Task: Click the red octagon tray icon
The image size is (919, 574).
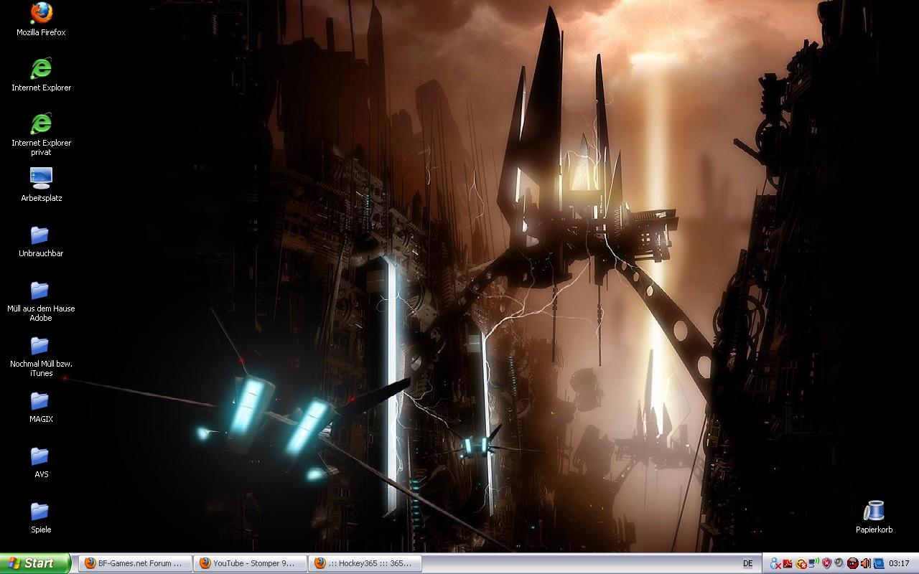Action: pyautogui.click(x=853, y=563)
